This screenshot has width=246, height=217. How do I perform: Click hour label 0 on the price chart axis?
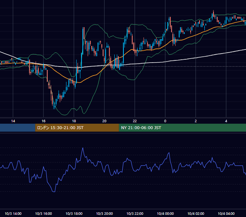point(165,121)
